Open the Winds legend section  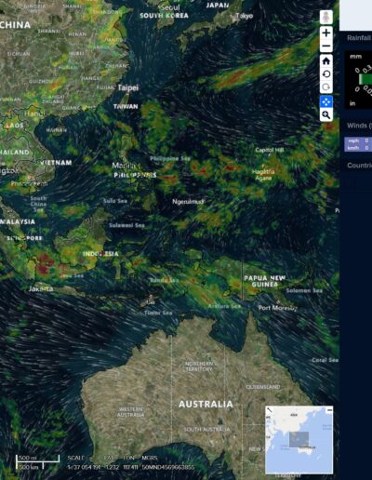(x=359, y=126)
